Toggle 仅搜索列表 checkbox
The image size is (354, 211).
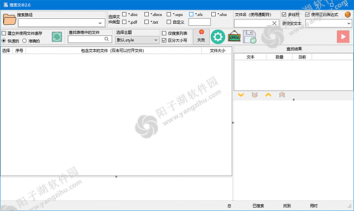point(164,33)
